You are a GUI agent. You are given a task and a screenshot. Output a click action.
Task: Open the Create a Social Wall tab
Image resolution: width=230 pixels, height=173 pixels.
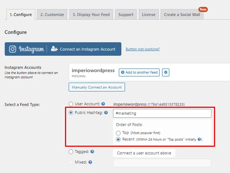tap(182, 15)
